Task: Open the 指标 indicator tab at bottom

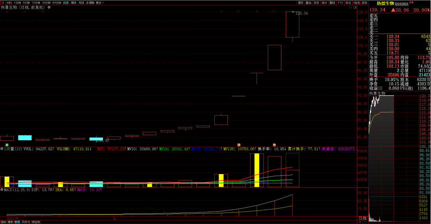Action: [x=3, y=222]
